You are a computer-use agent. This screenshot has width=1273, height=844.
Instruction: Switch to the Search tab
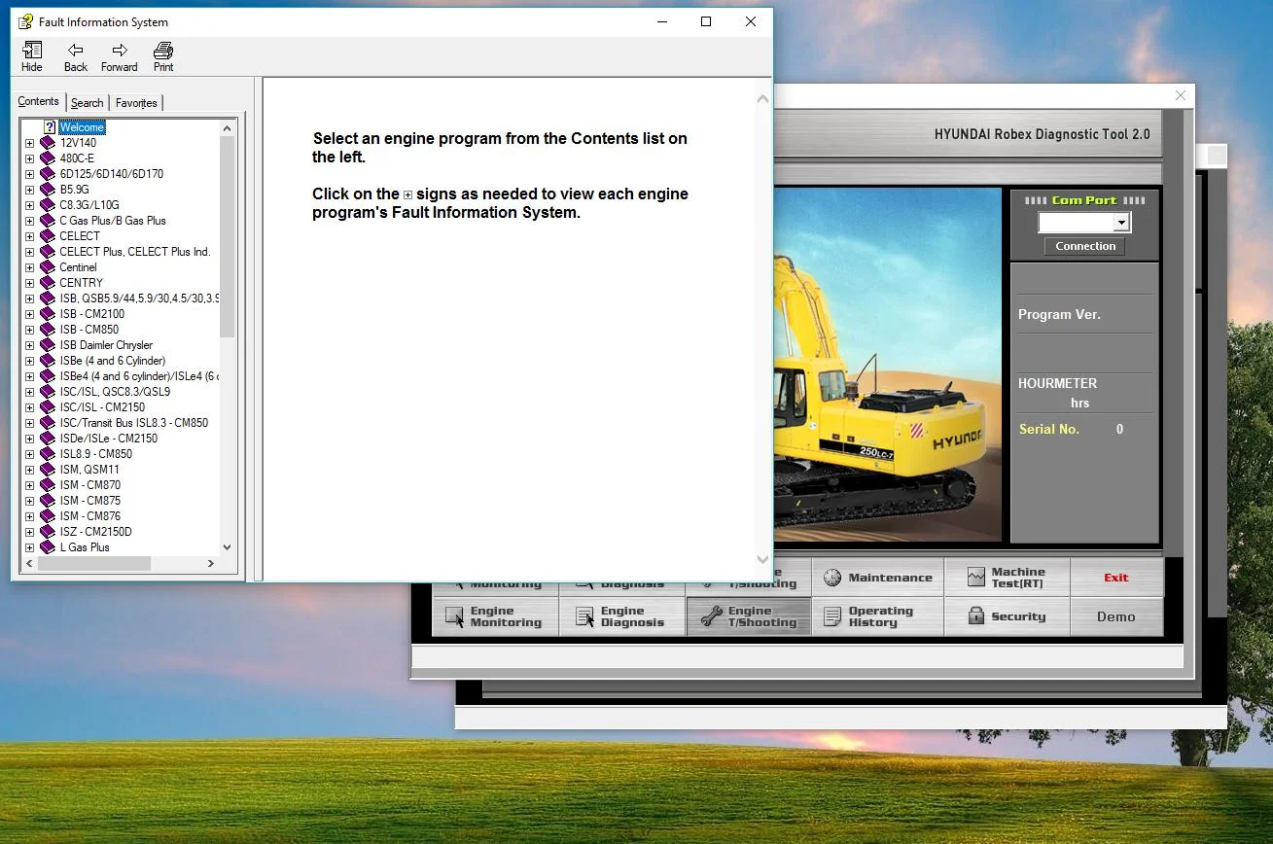click(x=87, y=103)
